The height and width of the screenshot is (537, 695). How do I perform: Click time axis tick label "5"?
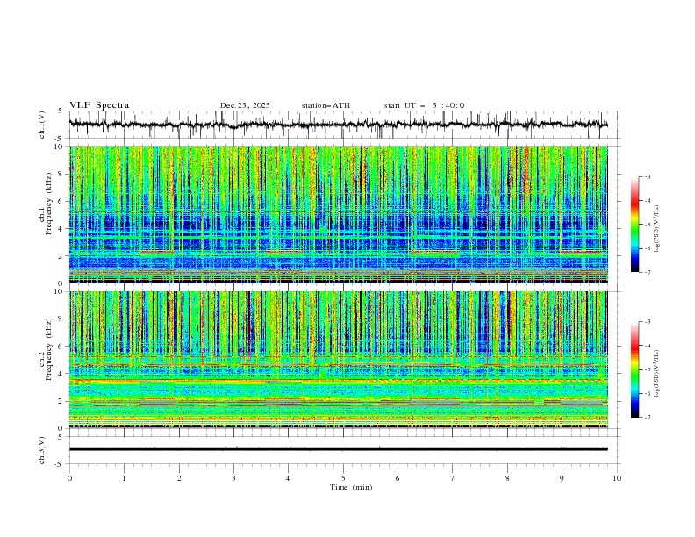click(343, 478)
